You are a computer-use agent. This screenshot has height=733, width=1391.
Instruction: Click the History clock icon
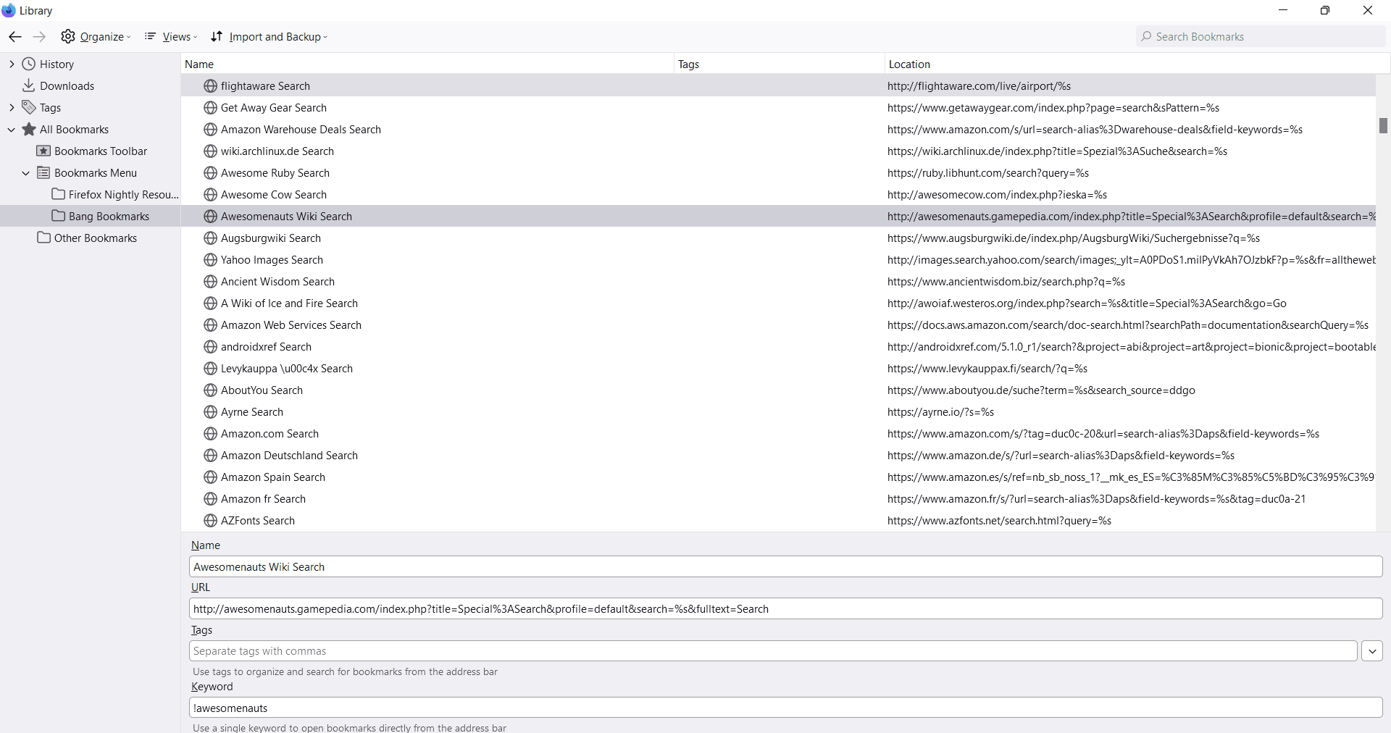29,64
